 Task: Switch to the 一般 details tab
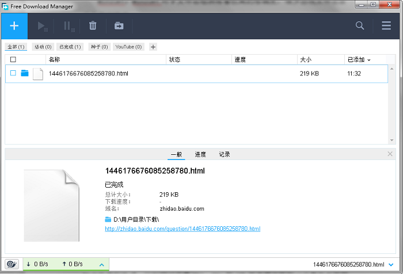[x=176, y=154]
